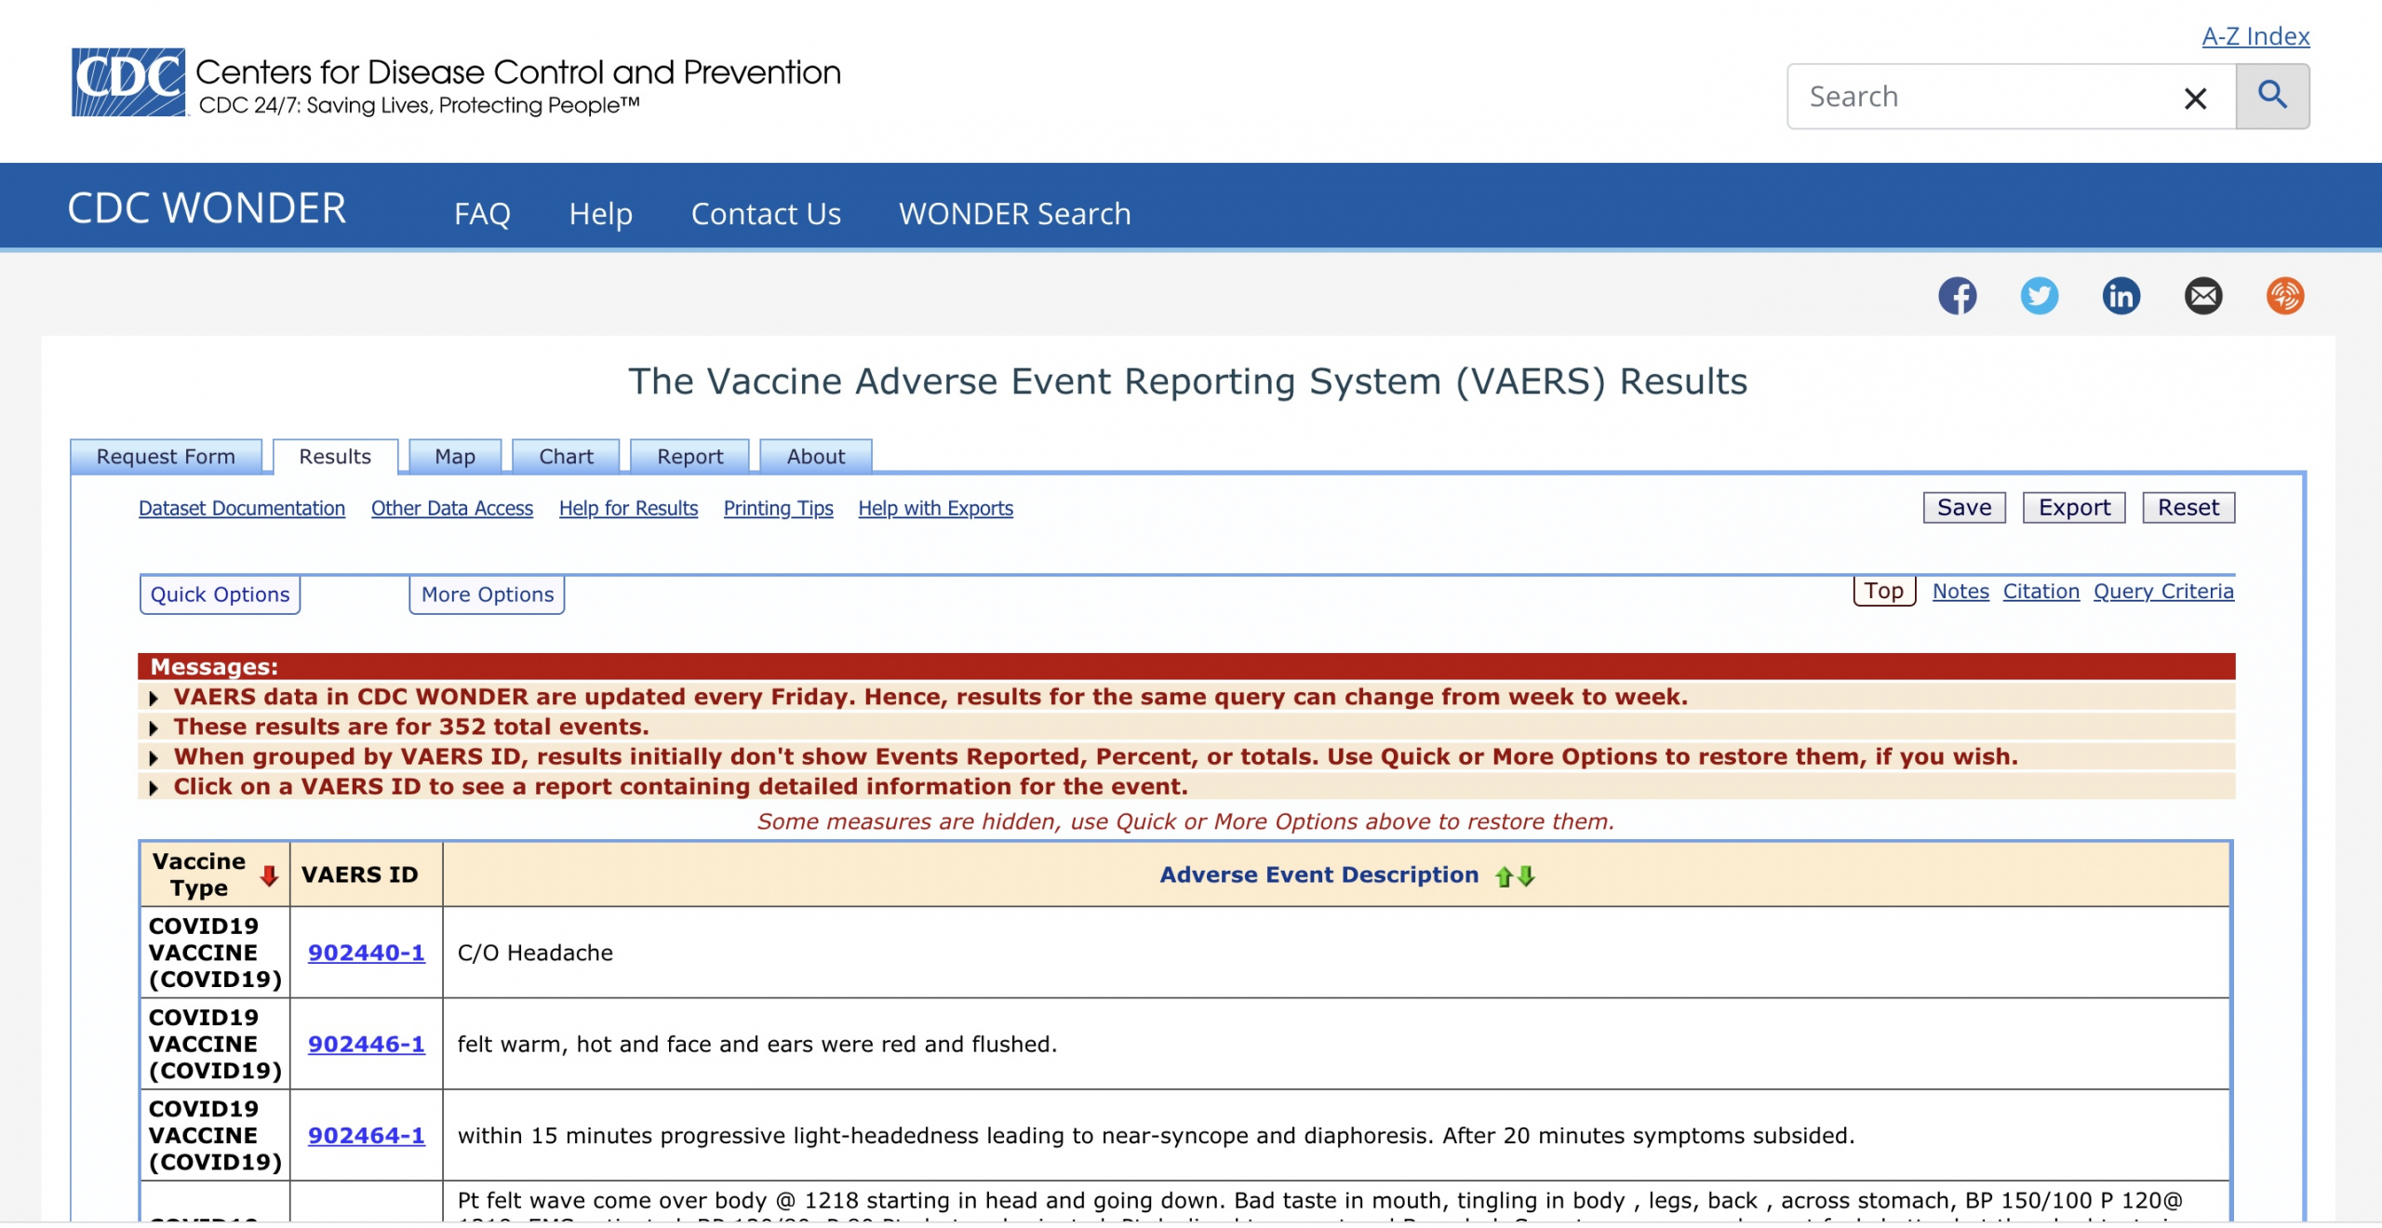Click the email sharing icon
Screen dimensions: 2382x1228
[x=2203, y=296]
